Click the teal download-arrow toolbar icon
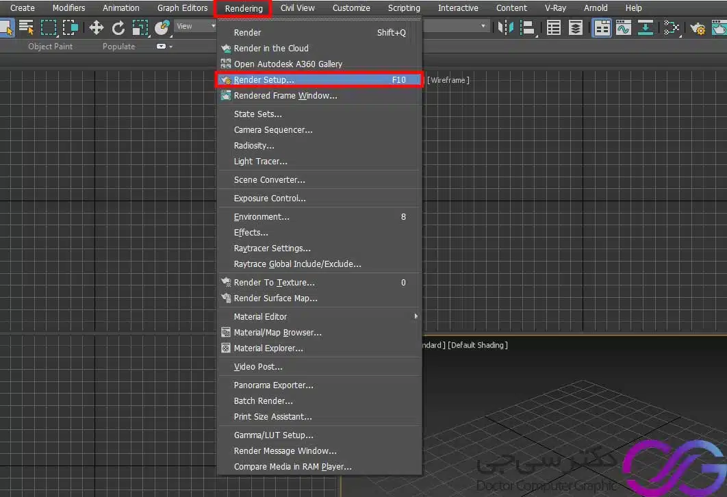This screenshot has height=497, width=727. pos(646,28)
